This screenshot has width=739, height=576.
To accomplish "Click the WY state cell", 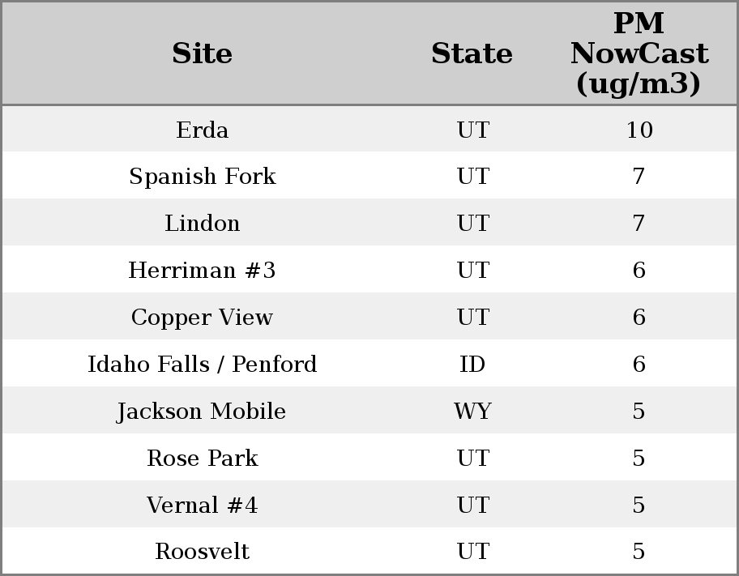I will click(472, 412).
